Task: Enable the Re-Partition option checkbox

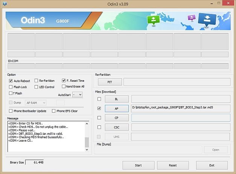Action: [x=36, y=81]
